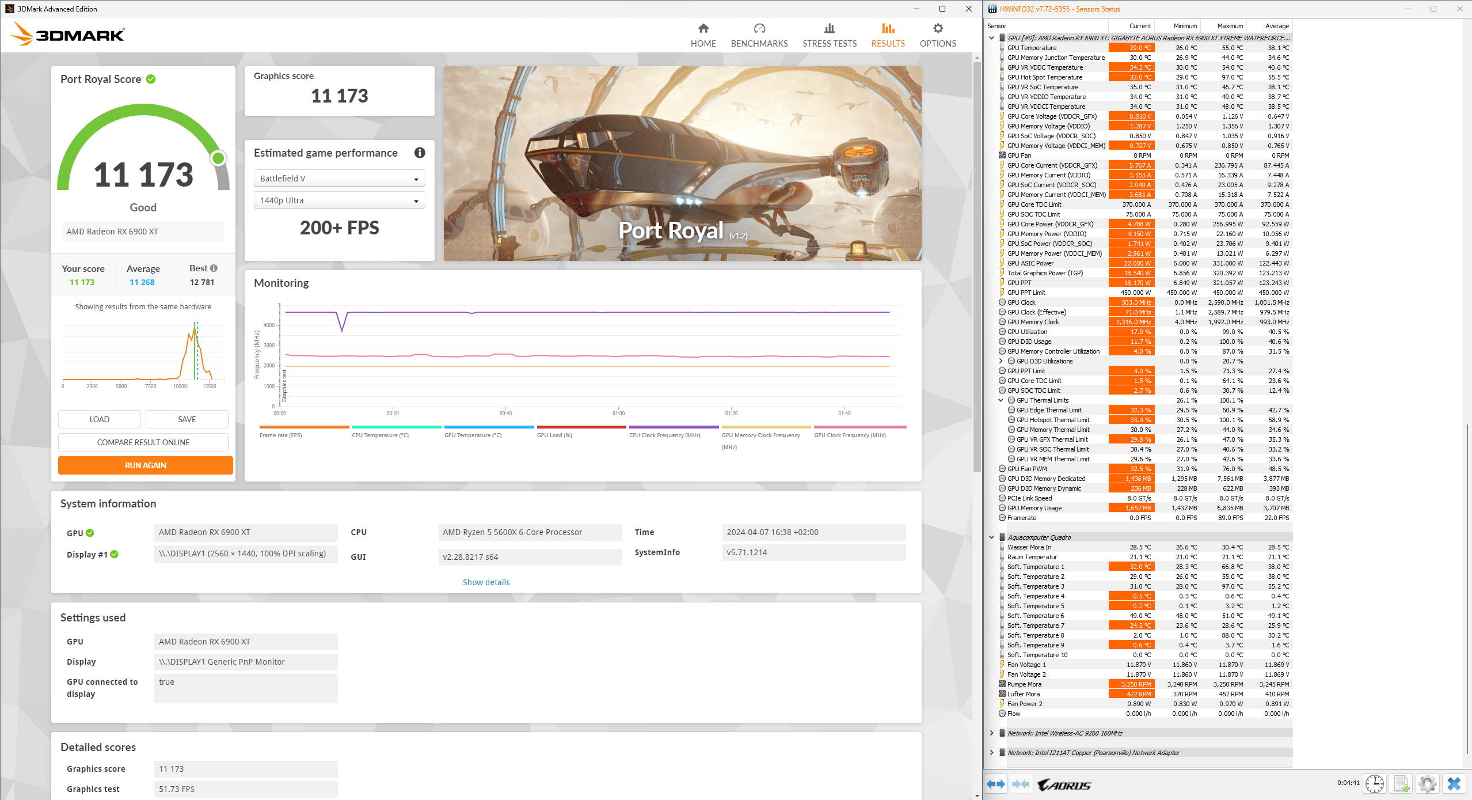Toggle the GPU Temperature chart legend
This screenshot has width=1472, height=800.
click(x=489, y=431)
